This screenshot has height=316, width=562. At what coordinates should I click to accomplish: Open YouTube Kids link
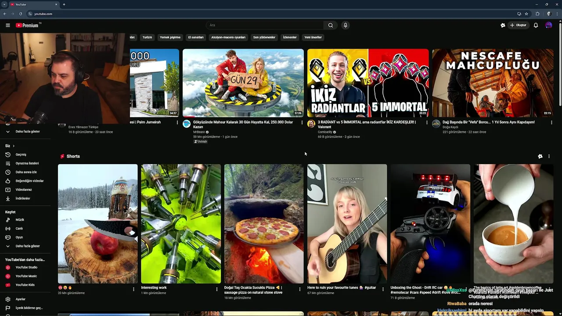pyautogui.click(x=25, y=285)
